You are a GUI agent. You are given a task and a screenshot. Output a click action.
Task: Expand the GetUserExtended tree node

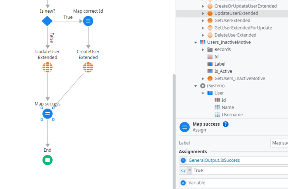coord(203,20)
